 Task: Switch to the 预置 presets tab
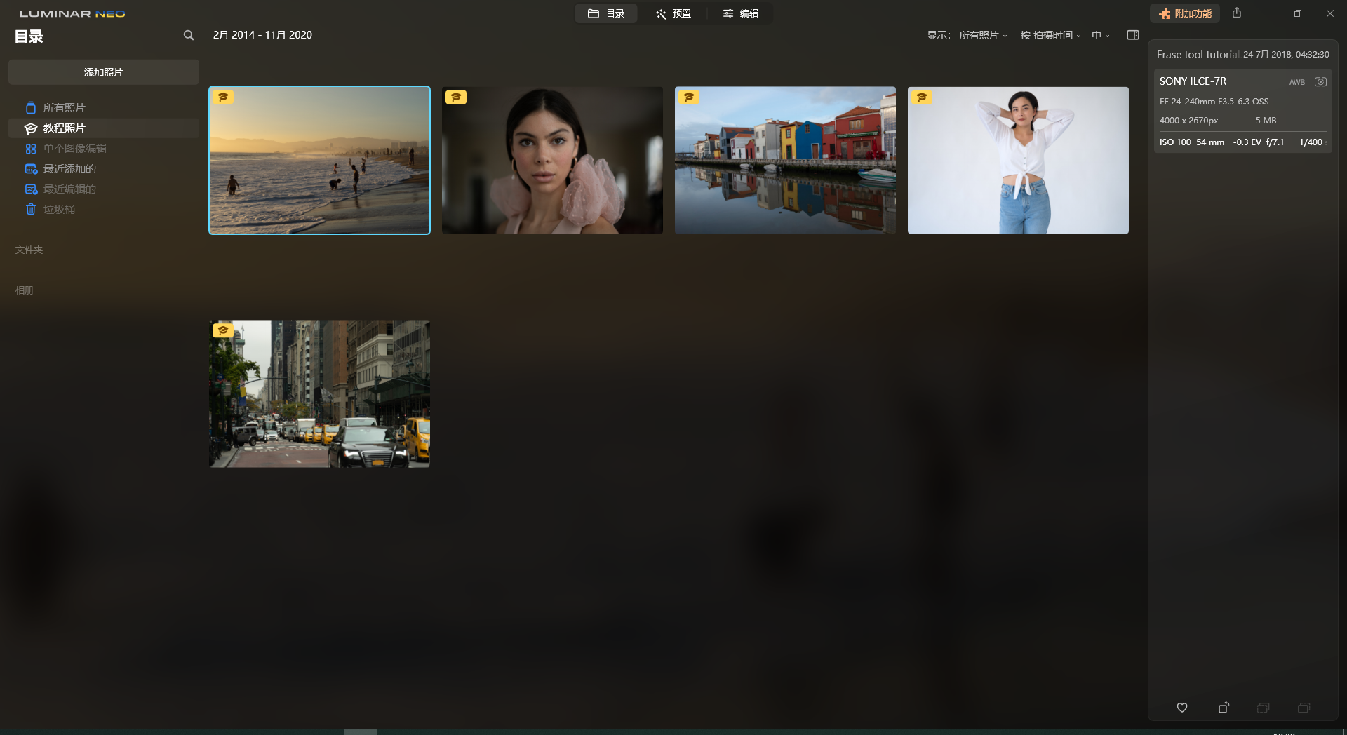click(673, 13)
